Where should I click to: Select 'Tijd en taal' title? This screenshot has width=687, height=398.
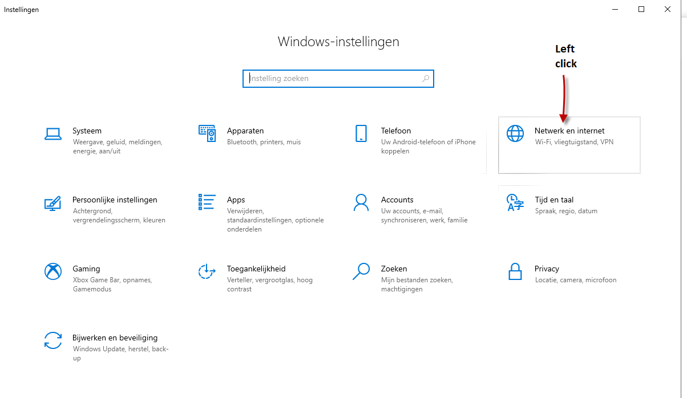554,200
